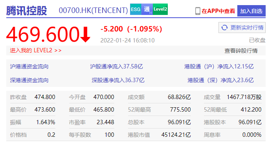Click 今开盘 value 470.000
The width and height of the screenshot is (266, 147).
pyautogui.click(x=104, y=97)
